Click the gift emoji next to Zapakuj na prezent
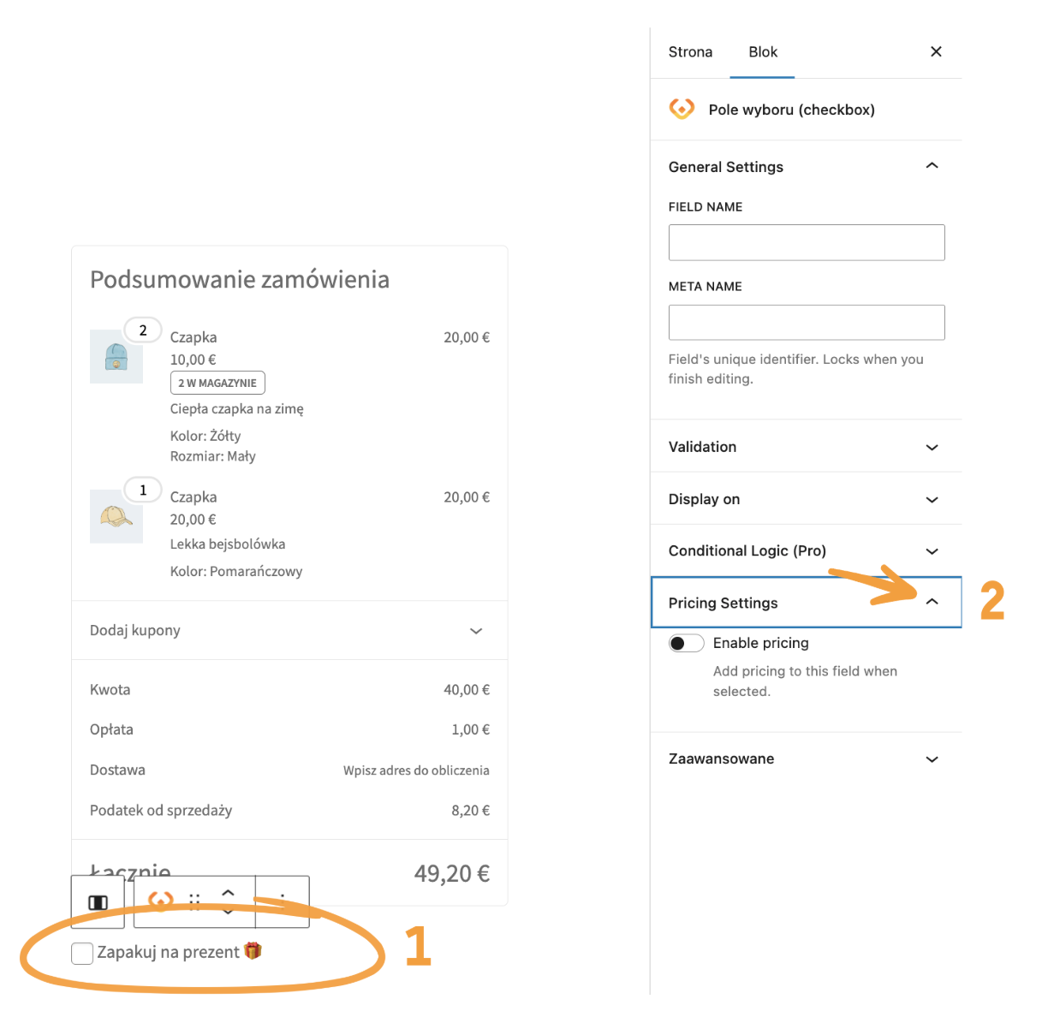This screenshot has height=1017, width=1048. (253, 950)
